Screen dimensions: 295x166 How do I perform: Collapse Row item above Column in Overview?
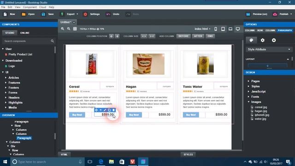12,125
